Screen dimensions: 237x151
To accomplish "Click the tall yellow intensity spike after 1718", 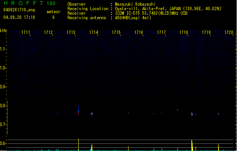I will point(192,145).
